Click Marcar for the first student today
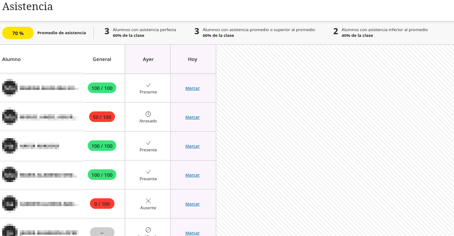The width and height of the screenshot is (454, 236). coord(193,88)
